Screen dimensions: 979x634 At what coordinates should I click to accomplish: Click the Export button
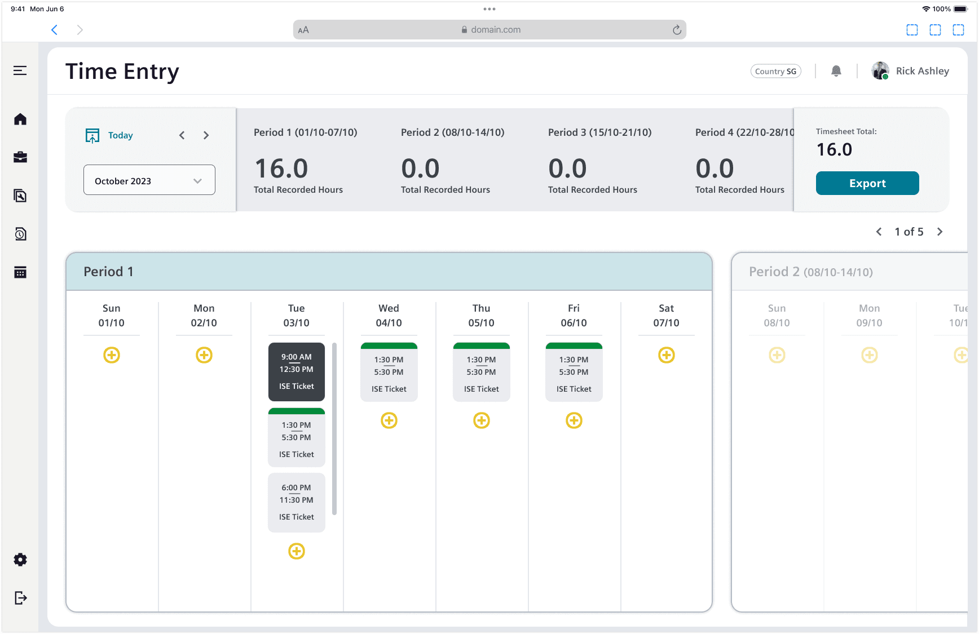(x=867, y=183)
